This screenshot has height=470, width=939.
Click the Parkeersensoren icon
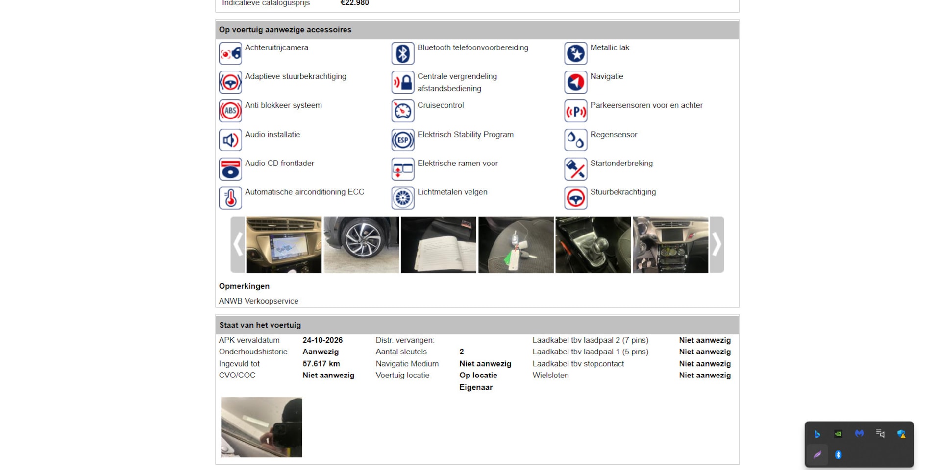click(x=575, y=111)
